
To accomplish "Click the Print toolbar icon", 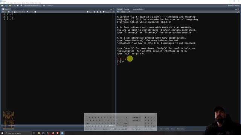I will pos(21,6).
